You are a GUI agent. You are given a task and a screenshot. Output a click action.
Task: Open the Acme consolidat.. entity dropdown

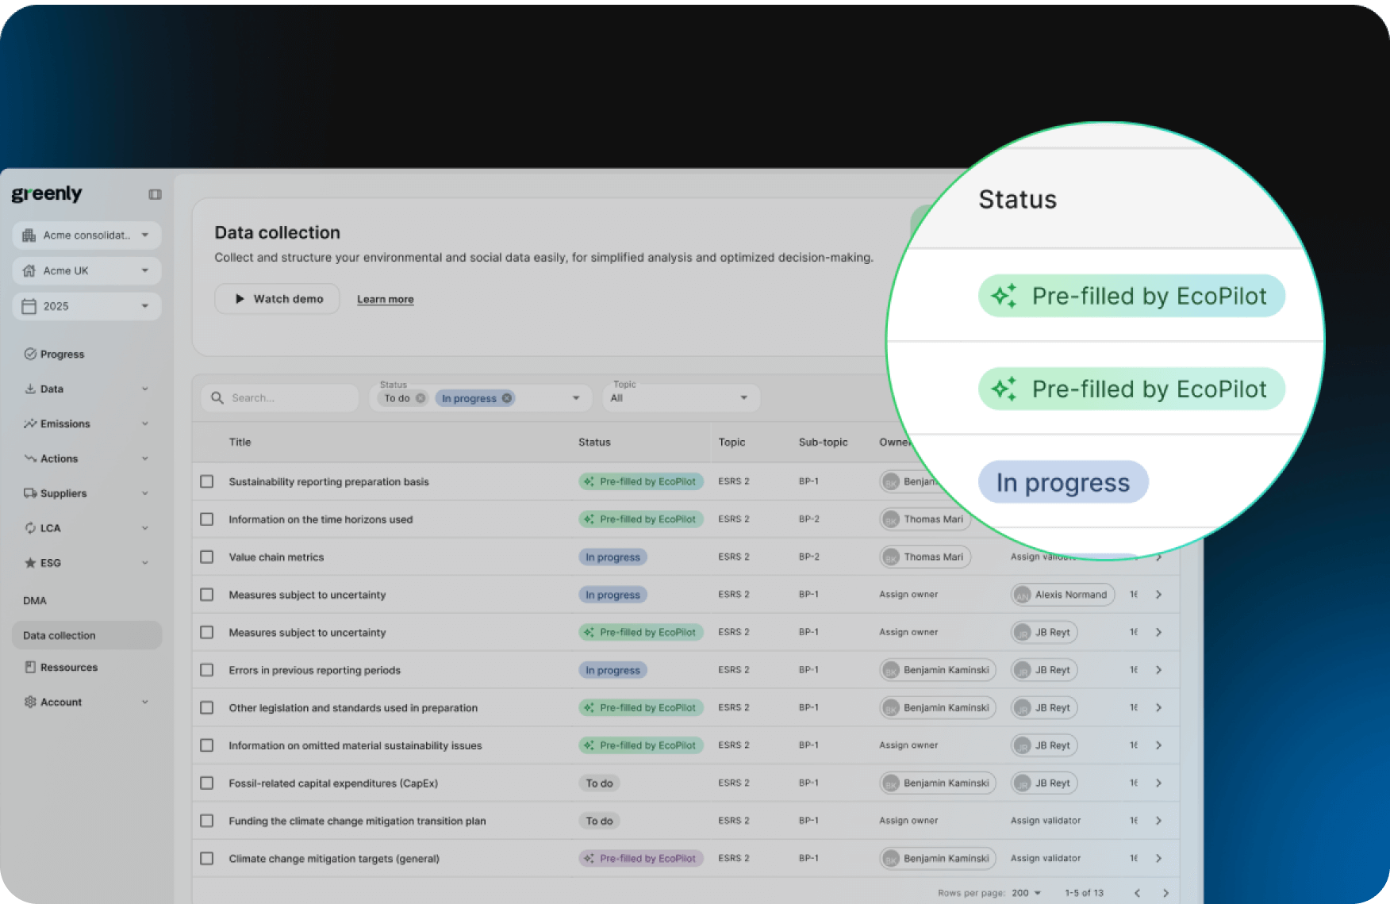click(86, 236)
